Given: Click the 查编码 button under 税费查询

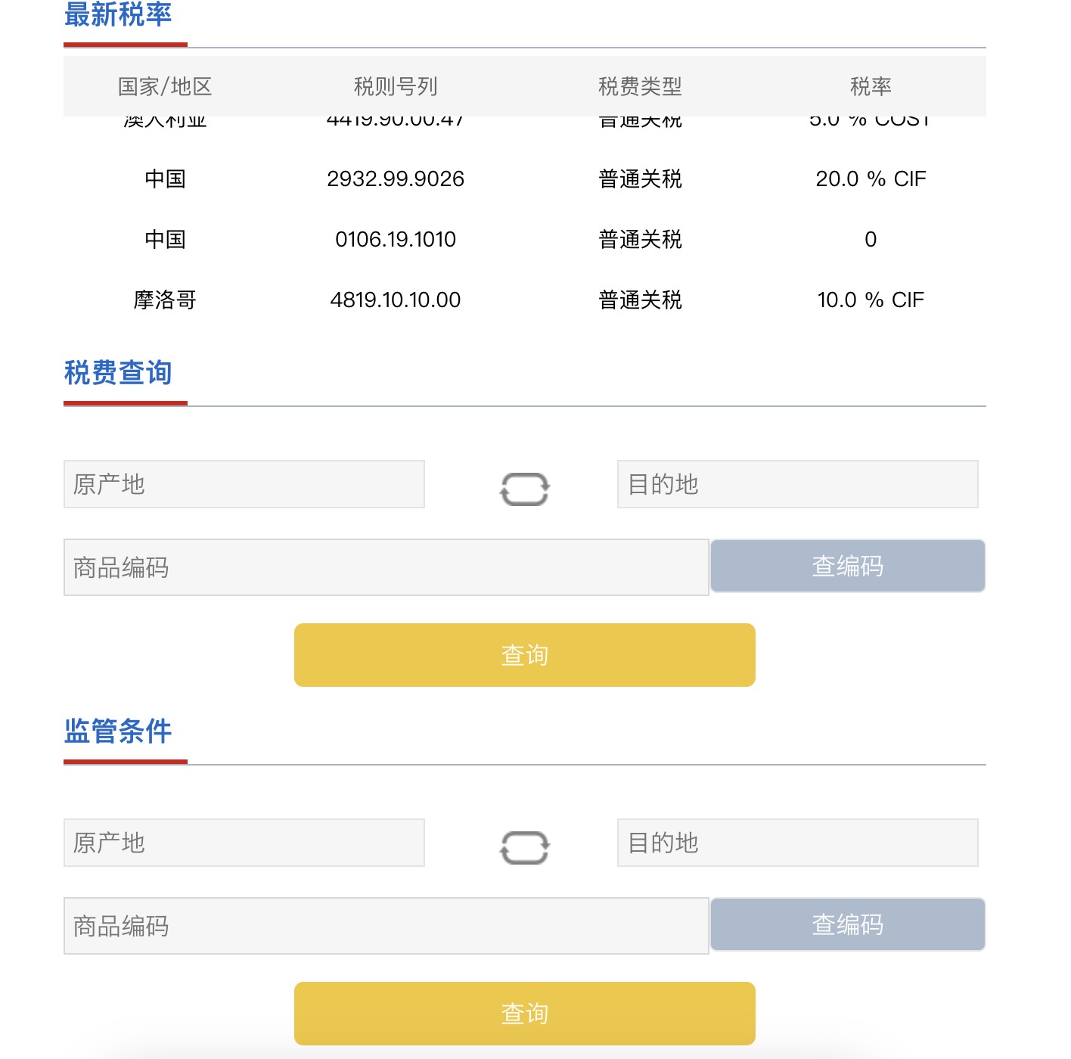Looking at the screenshot, I should tap(846, 565).
